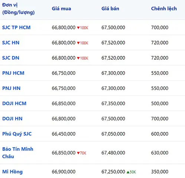Open the DOJI HCM link
The height and width of the screenshot is (178, 185).
tap(14, 103)
